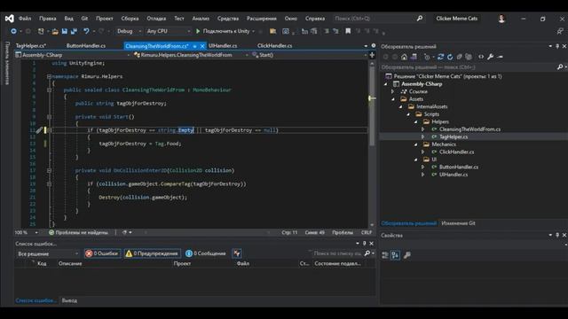
Task: Click Switch Views icon in Solution Explorer
Action: pyautogui.click(x=414, y=57)
